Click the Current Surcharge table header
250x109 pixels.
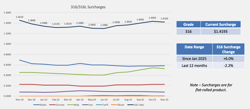point(221,25)
